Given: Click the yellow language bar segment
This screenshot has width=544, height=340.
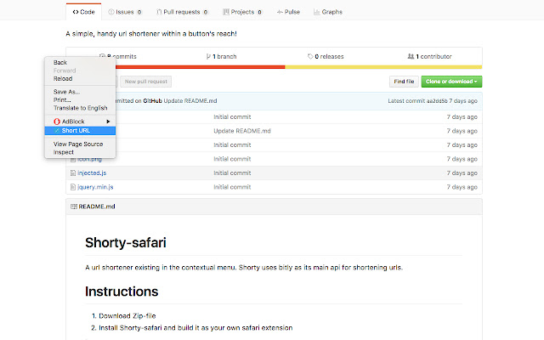Looking at the screenshot, I should [383, 67].
